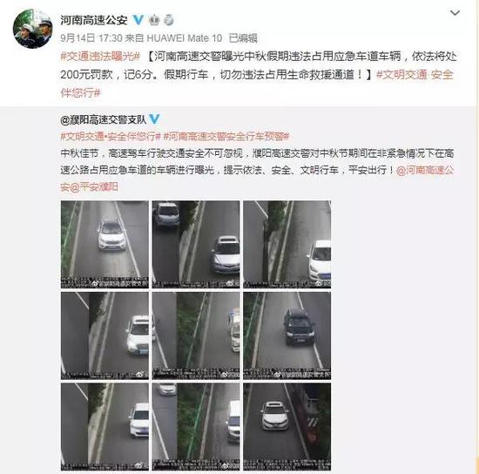
Task: View photo of black SUV
Action: click(287, 335)
